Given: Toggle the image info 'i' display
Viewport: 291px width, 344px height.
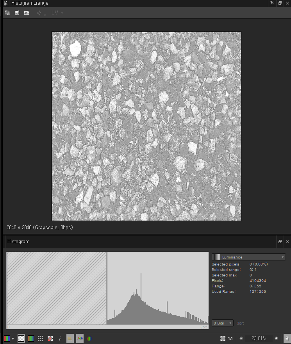Looking at the screenshot, I should click(x=60, y=339).
